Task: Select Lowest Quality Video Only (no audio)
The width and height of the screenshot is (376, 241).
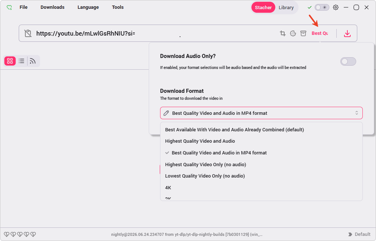Action: coord(261,176)
